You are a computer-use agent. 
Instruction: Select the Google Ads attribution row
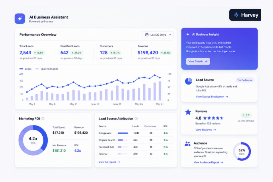coord(135,133)
